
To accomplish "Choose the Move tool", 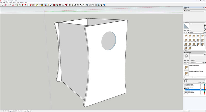I will point(28,5).
